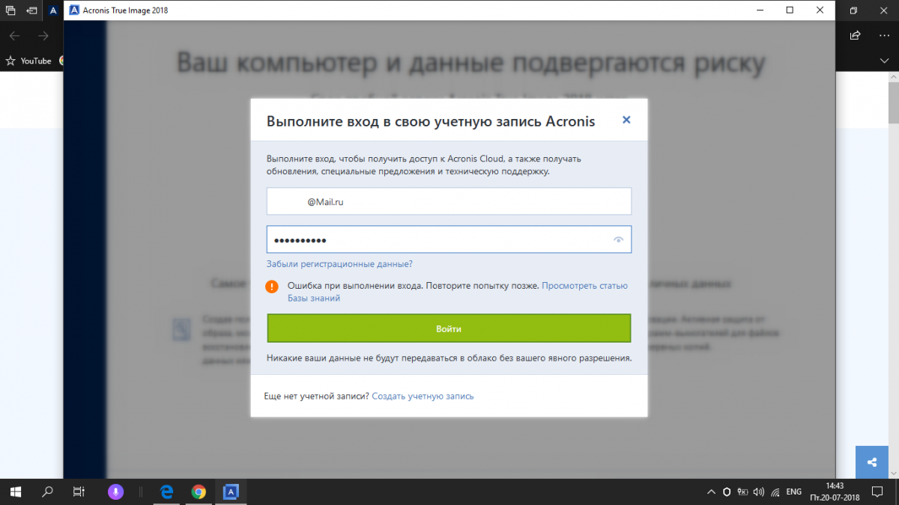Focus the password input field
Image resolution: width=899 pixels, height=505 pixels.
pyautogui.click(x=449, y=239)
